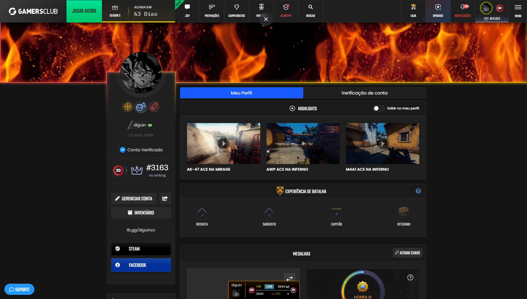Open Missões medal icon
The width and height of the screenshot is (527, 299).
[x=261, y=7]
